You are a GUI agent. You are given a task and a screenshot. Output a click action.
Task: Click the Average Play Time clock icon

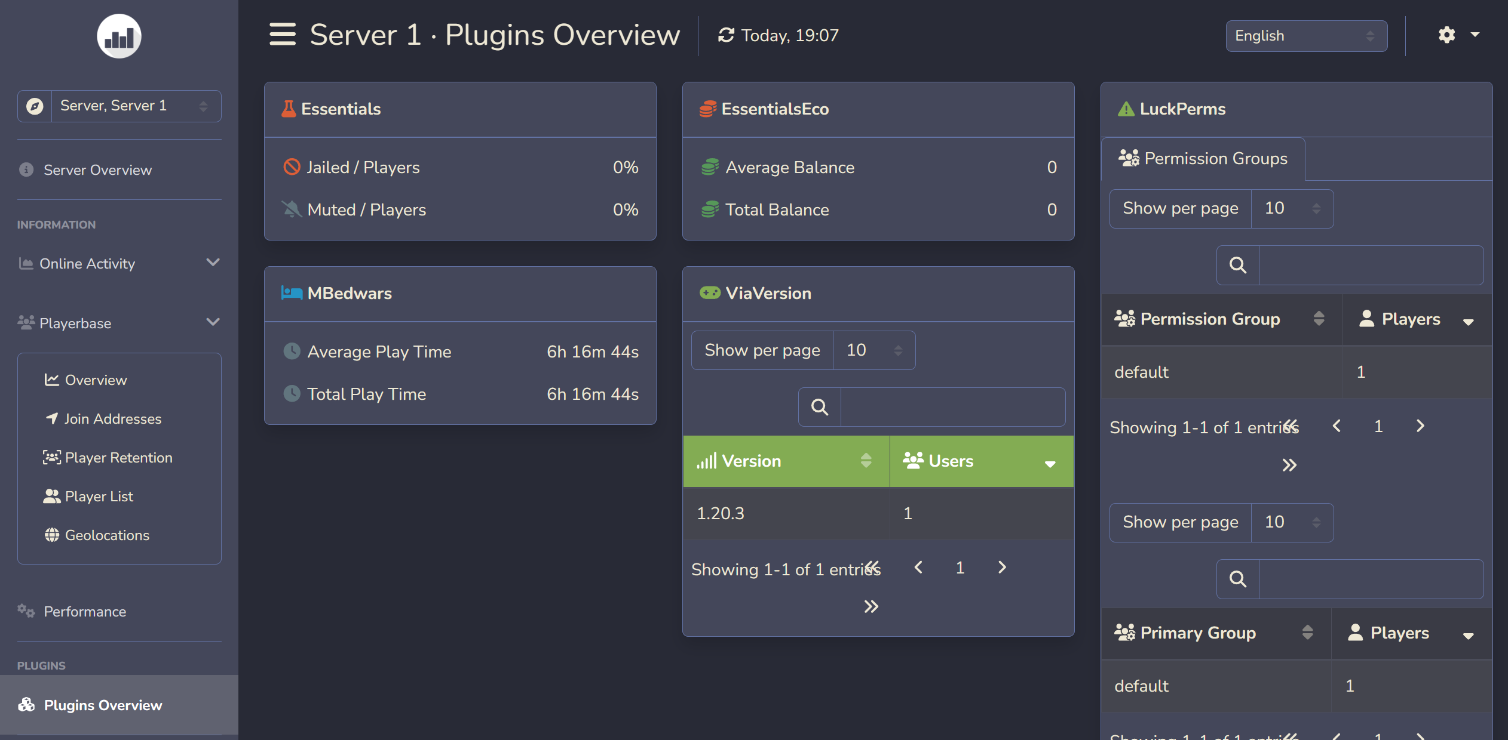292,351
